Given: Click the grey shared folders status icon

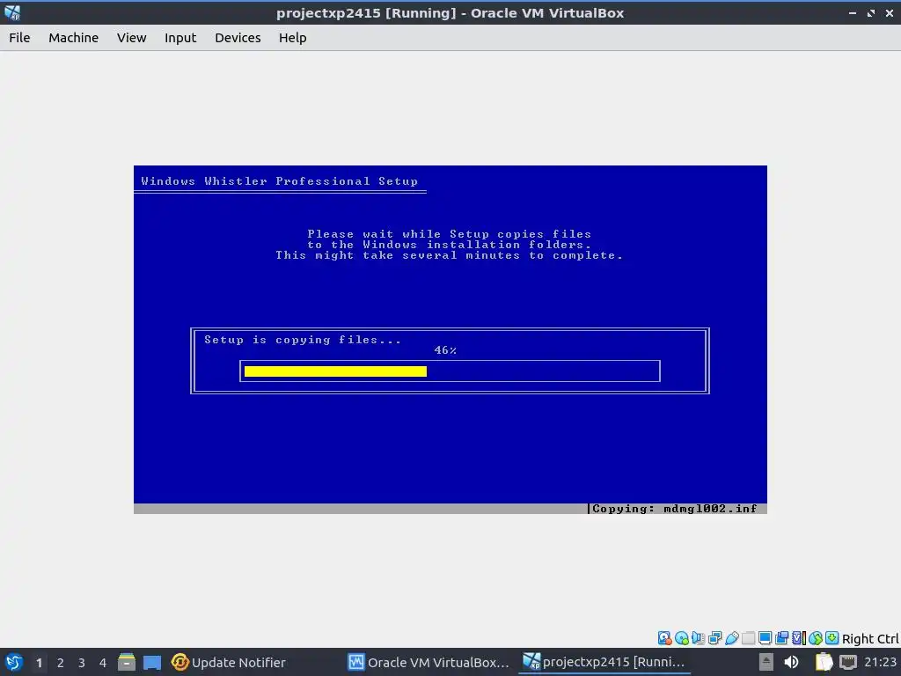Looking at the screenshot, I should [x=748, y=638].
